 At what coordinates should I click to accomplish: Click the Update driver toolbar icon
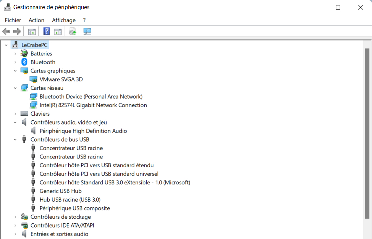[x=72, y=31]
